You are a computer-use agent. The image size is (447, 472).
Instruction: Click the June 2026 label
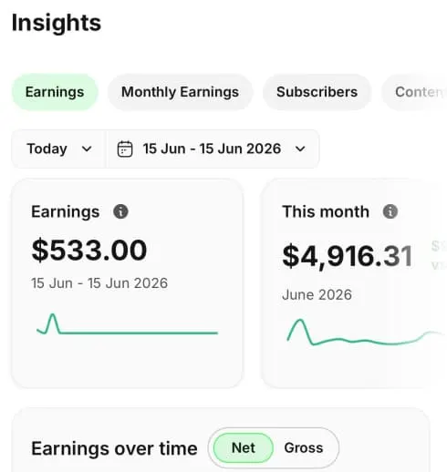317,294
